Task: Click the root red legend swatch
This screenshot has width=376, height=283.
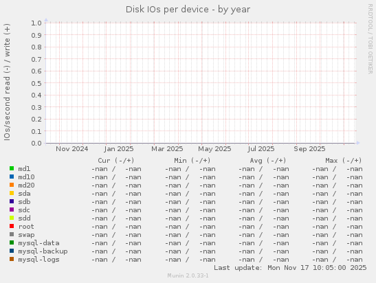Action: tap(12, 226)
